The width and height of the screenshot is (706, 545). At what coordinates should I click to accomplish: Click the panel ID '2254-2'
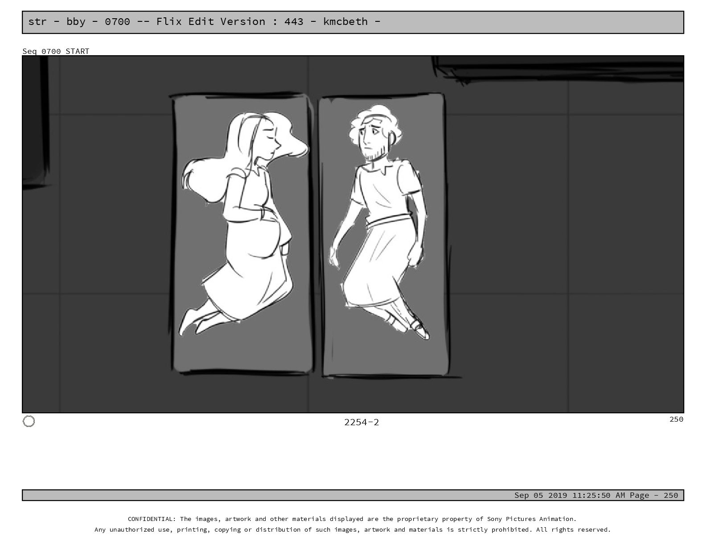pyautogui.click(x=361, y=422)
